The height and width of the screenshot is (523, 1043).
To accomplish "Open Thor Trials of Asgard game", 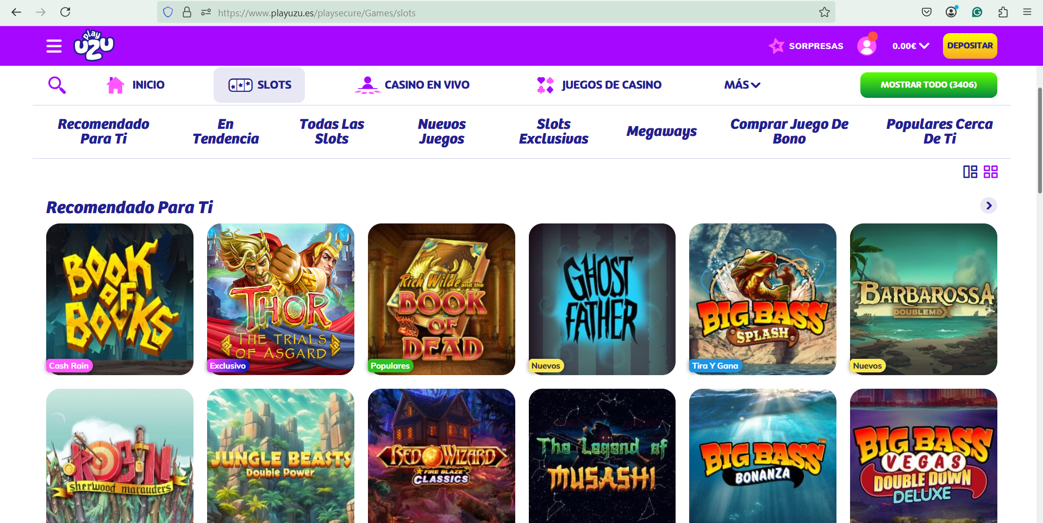I will 280,299.
